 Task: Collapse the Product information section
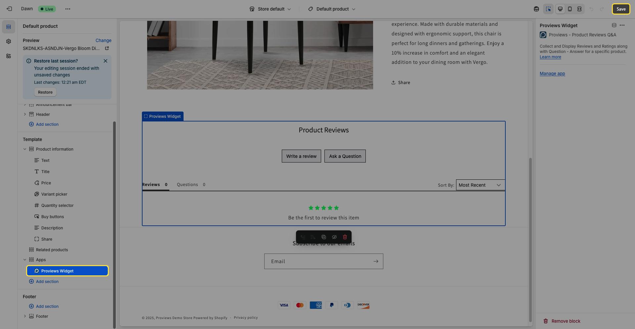pyautogui.click(x=25, y=149)
